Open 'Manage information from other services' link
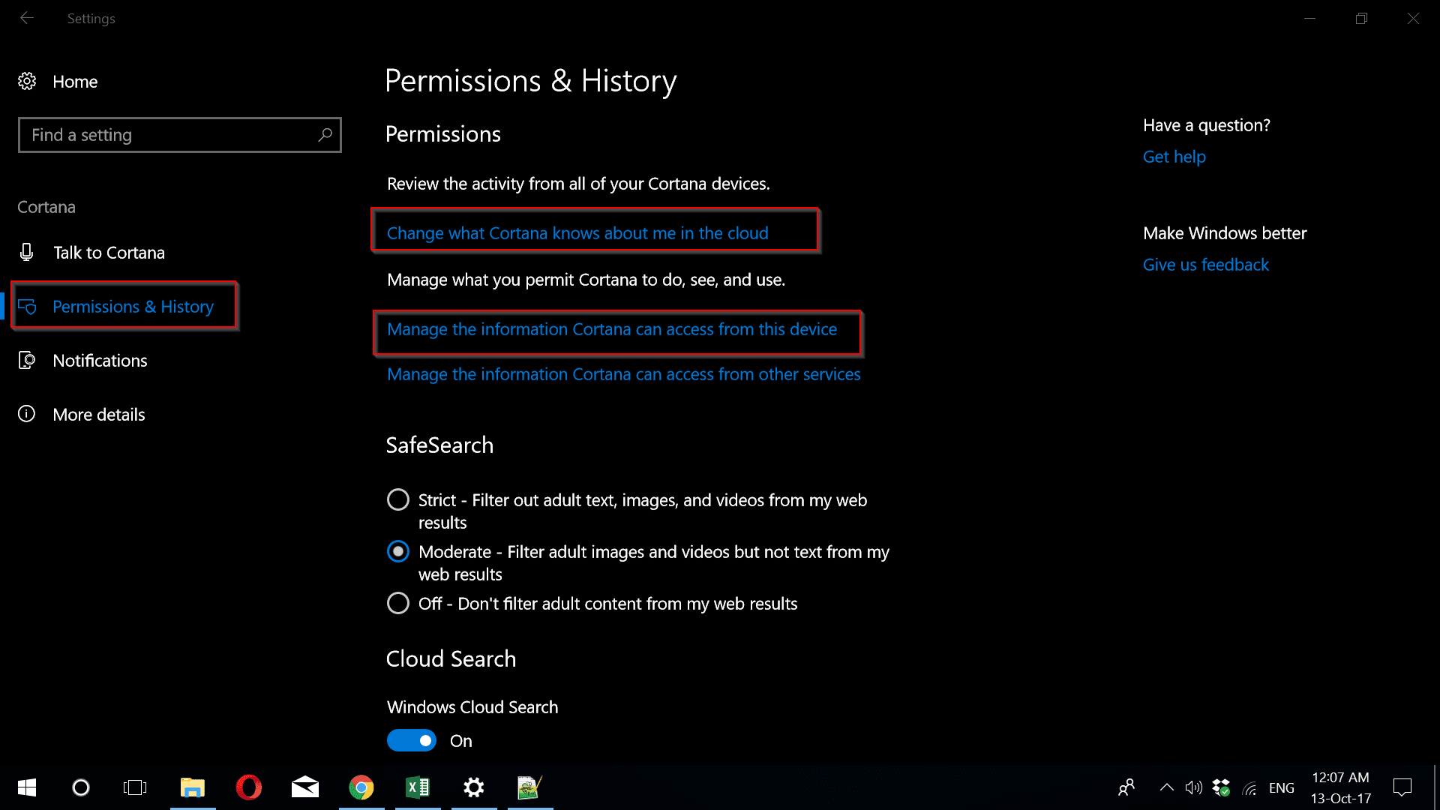Image resolution: width=1440 pixels, height=810 pixels. pyautogui.click(x=624, y=374)
